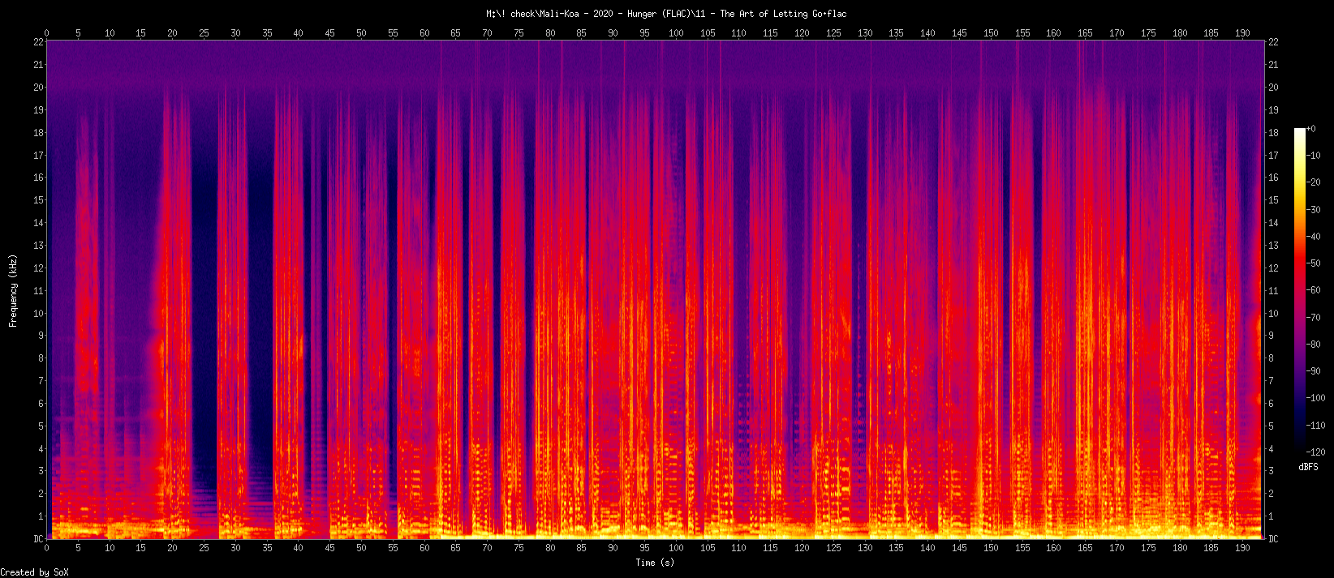Click the dBFS color scale bar

[x=1300, y=290]
